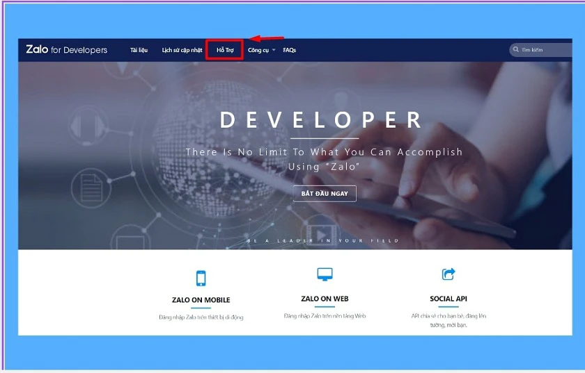Click the DEVELOPER hero heading
Viewport: 585px width, 373px height.
[x=322, y=120]
